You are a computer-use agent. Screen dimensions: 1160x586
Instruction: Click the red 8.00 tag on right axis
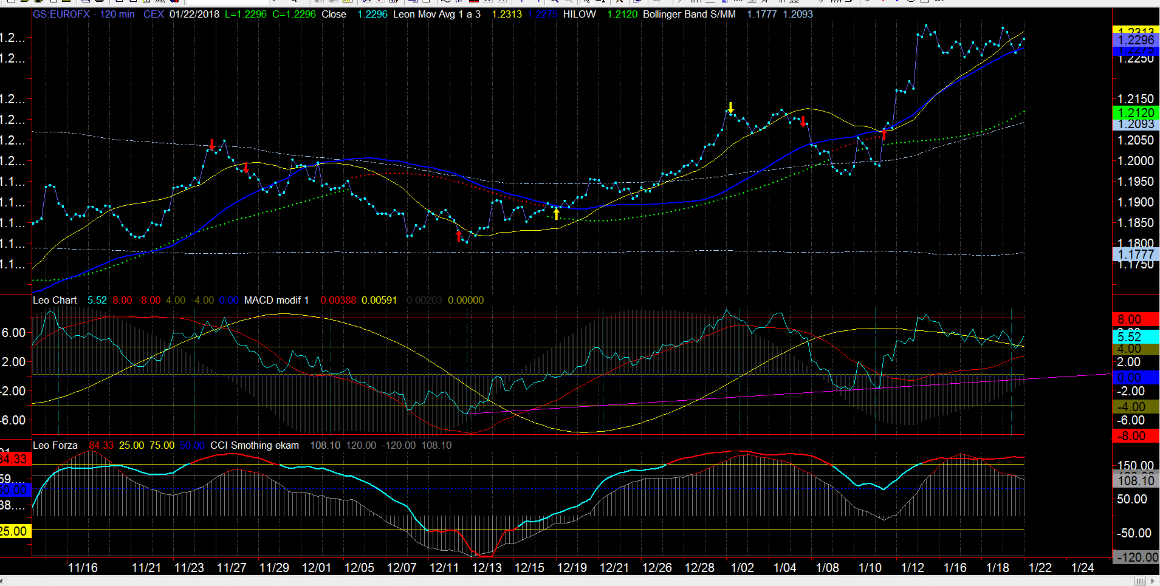coord(1136,319)
